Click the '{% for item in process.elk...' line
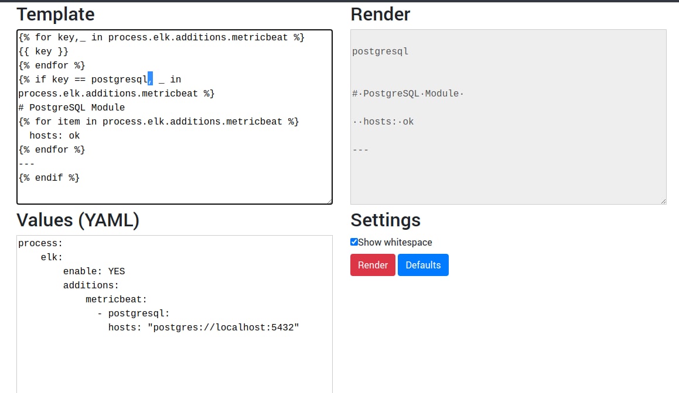 pyautogui.click(x=159, y=122)
